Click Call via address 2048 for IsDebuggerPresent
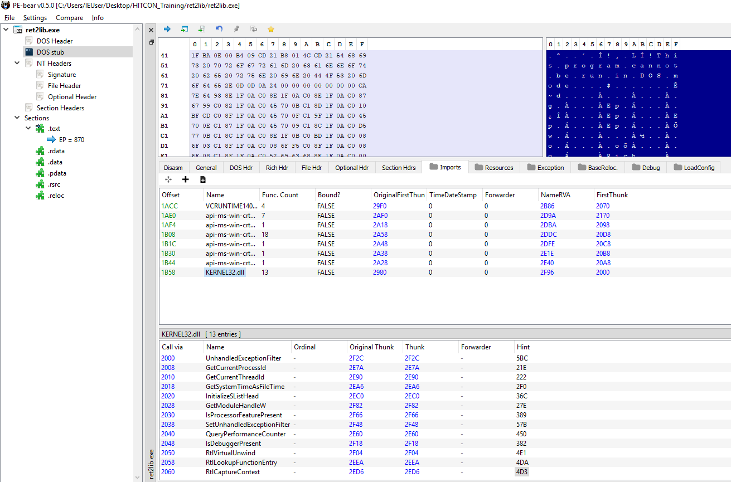The height and width of the screenshot is (482, 731). click(168, 444)
